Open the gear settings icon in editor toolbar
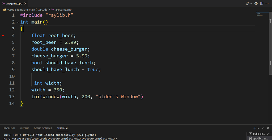 click(x=256, y=3)
